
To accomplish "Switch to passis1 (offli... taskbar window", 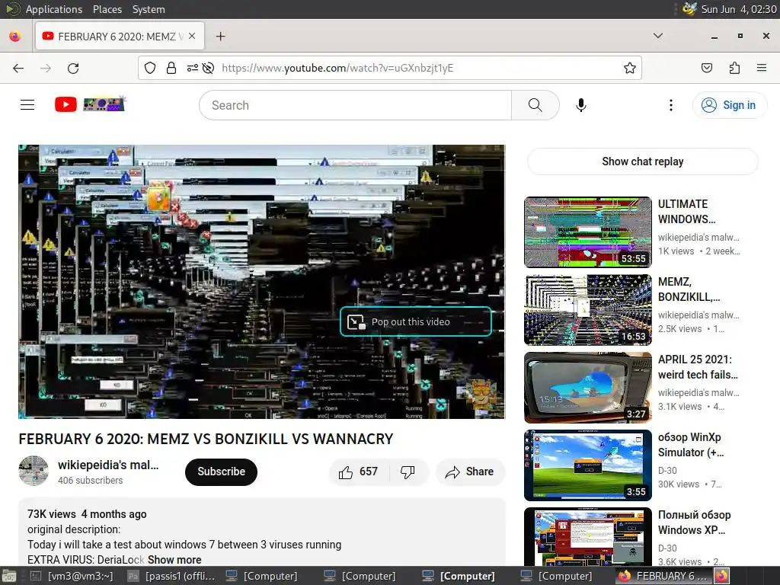I will pyautogui.click(x=172, y=576).
